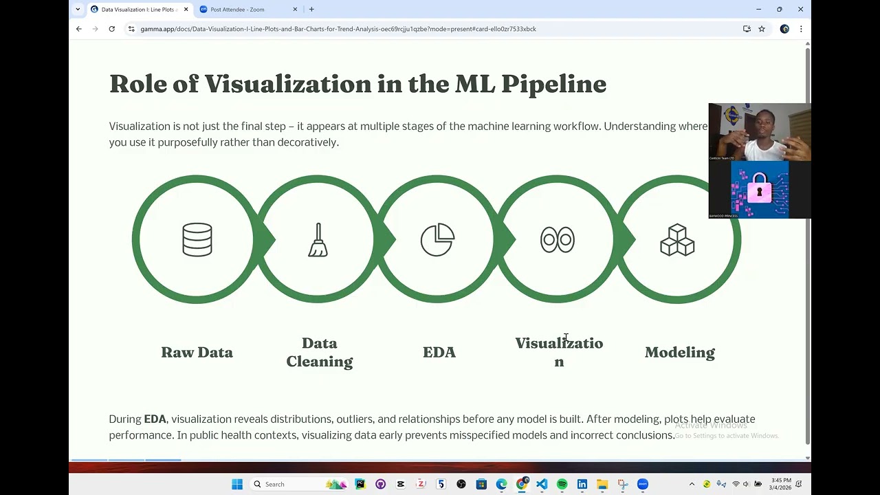The width and height of the screenshot is (880, 495).
Task: Expand the tab search dropdown
Action: (77, 10)
